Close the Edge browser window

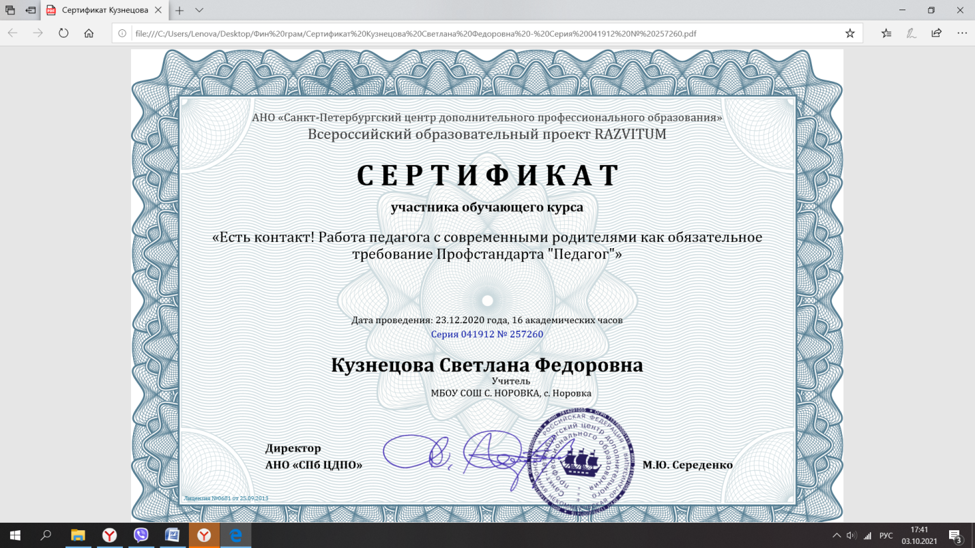click(x=959, y=10)
